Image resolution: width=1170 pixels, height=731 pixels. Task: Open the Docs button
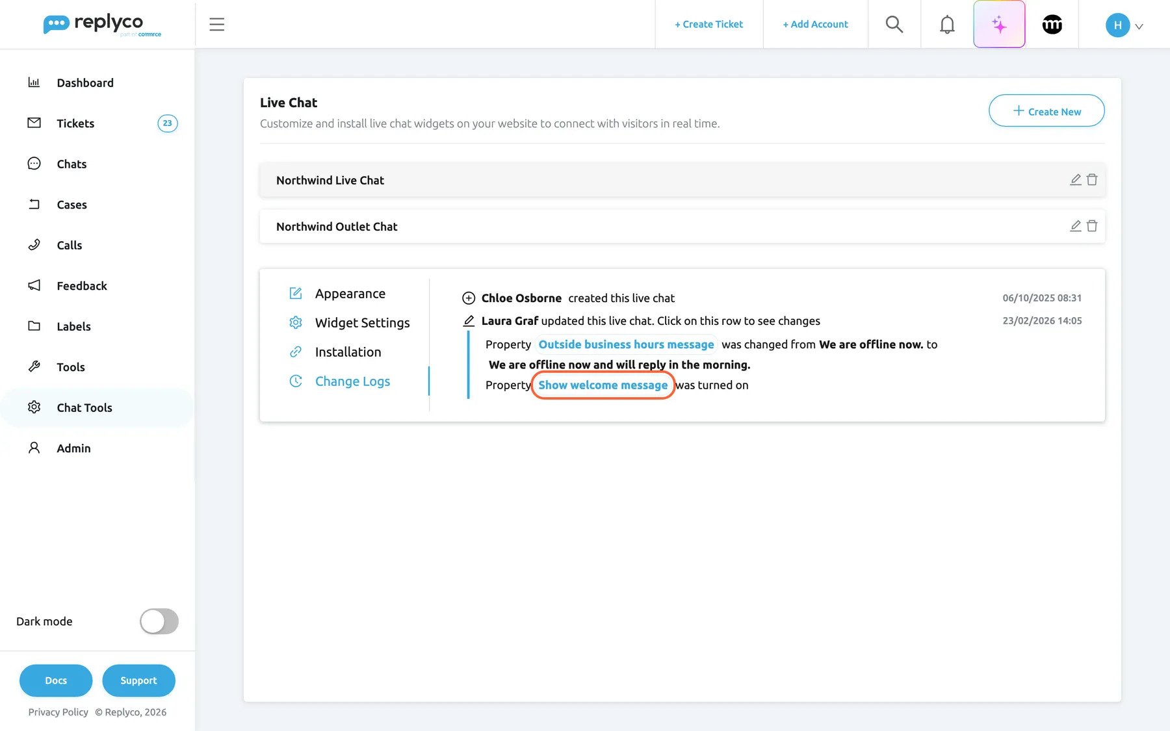[56, 680]
